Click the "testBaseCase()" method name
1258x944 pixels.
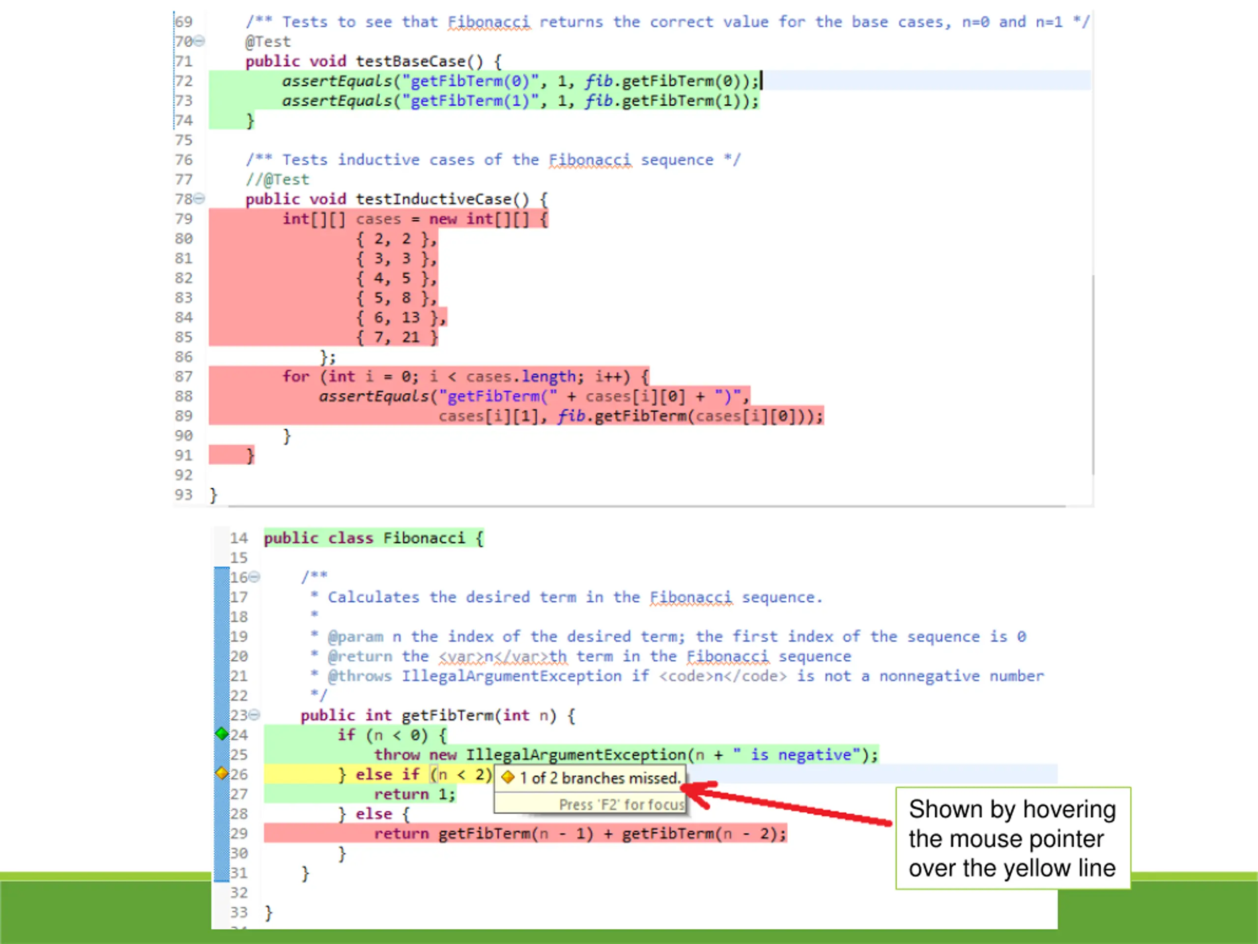(419, 61)
